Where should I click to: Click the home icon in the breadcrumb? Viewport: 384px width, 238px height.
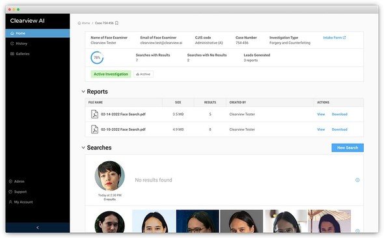(x=79, y=23)
